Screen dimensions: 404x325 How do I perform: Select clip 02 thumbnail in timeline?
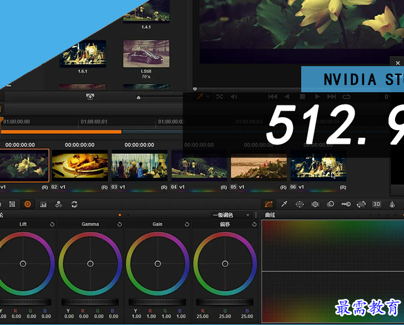coord(80,166)
